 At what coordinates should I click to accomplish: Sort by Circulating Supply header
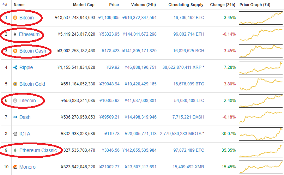point(186,5)
